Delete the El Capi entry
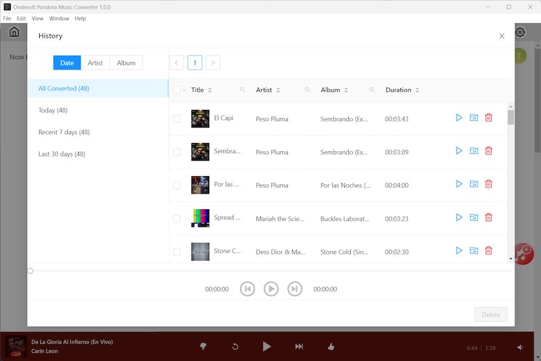 pyautogui.click(x=488, y=117)
